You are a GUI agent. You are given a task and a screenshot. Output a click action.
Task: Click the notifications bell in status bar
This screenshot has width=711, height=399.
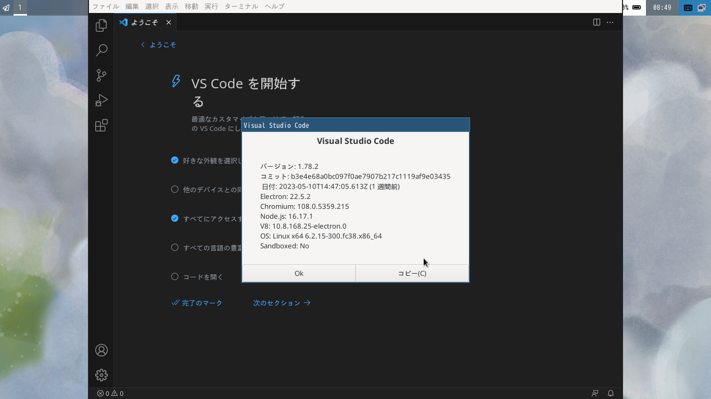(611, 393)
